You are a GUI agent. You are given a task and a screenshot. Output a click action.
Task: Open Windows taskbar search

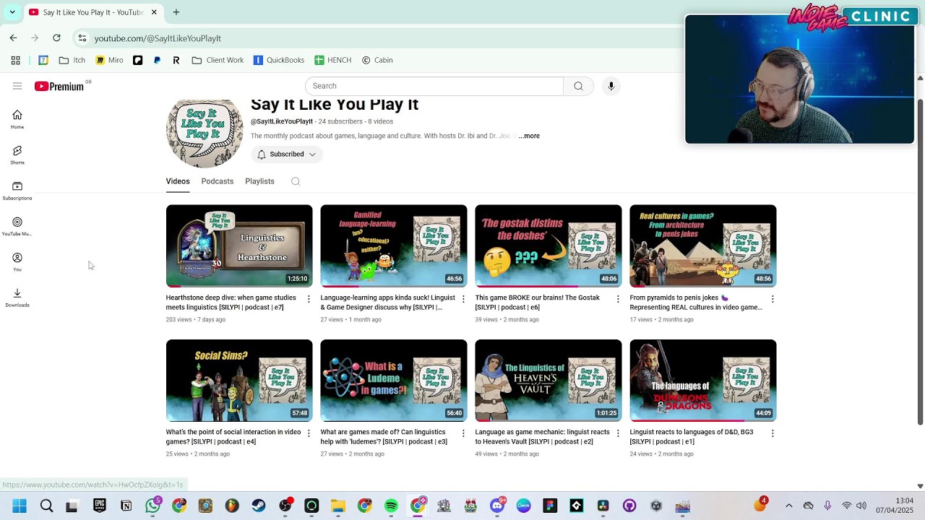46,506
